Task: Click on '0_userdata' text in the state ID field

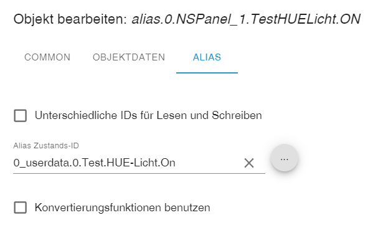Action: 42,163
